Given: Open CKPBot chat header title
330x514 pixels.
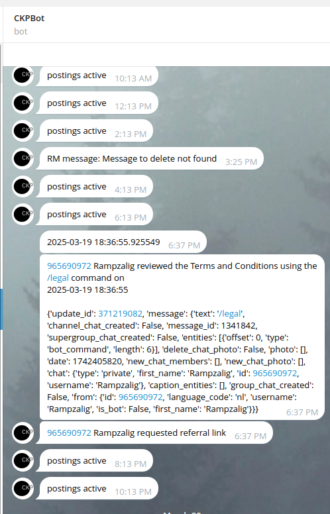Looking at the screenshot, I should pos(29,19).
